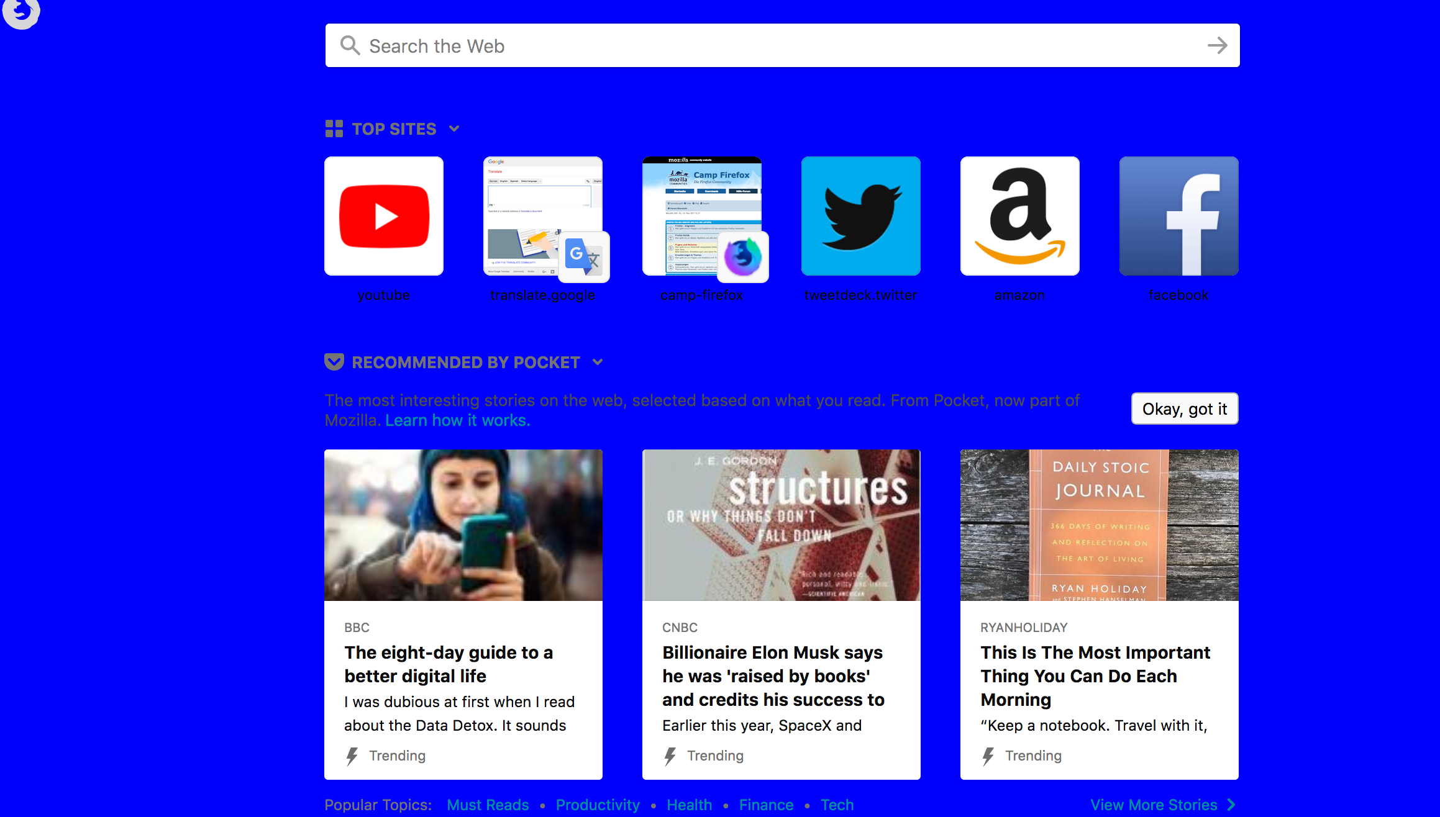Click the search arrow submit icon
This screenshot has height=817, width=1440.
[x=1217, y=45]
